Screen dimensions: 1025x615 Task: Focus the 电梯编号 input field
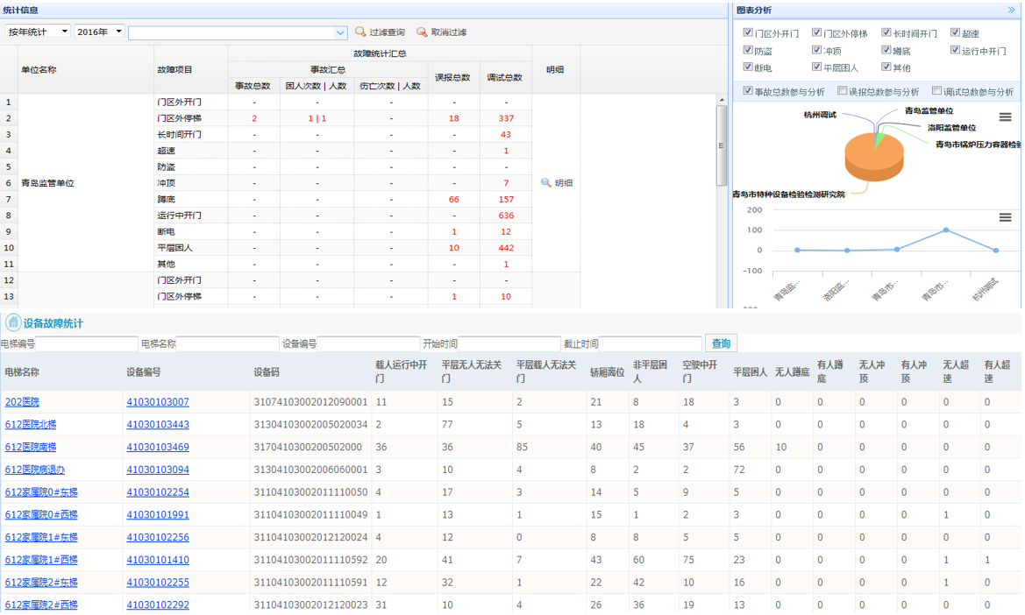(86, 343)
